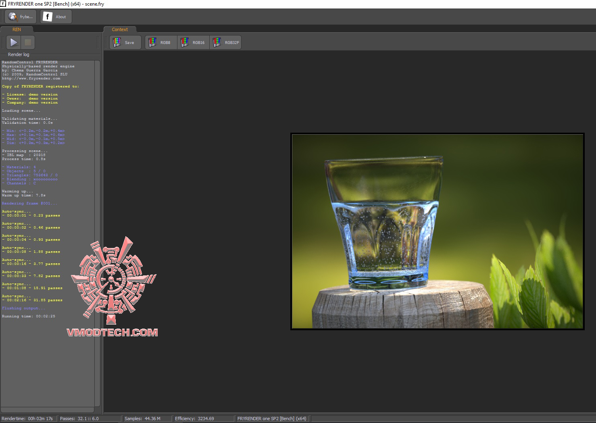Export the render as RGB16

point(193,42)
